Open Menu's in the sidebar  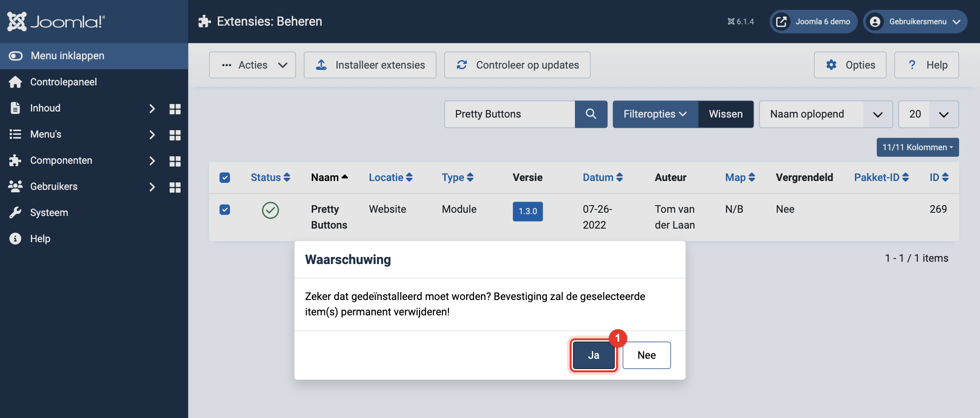[x=46, y=134]
